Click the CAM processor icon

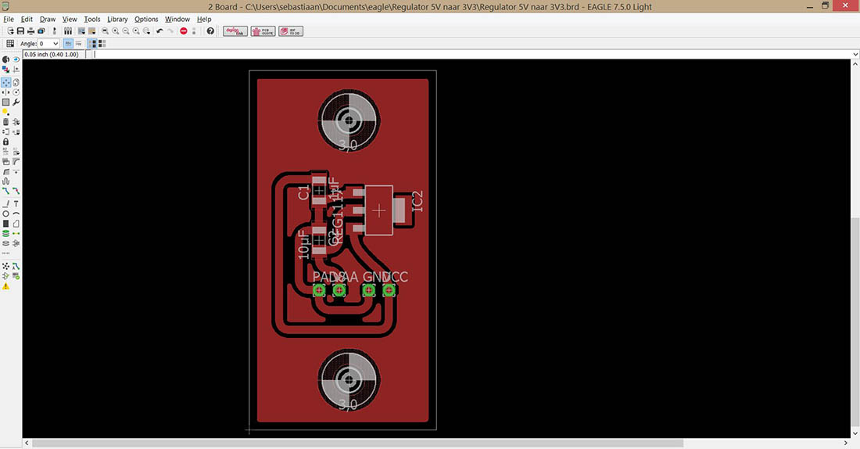pos(41,31)
